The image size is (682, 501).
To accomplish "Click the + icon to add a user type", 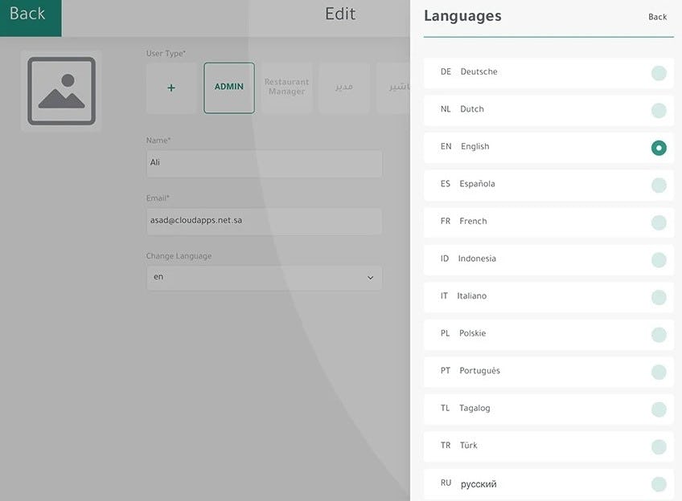I will click(x=170, y=88).
